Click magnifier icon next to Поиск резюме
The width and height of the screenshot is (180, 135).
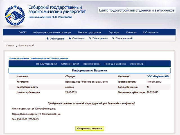point(90,38)
